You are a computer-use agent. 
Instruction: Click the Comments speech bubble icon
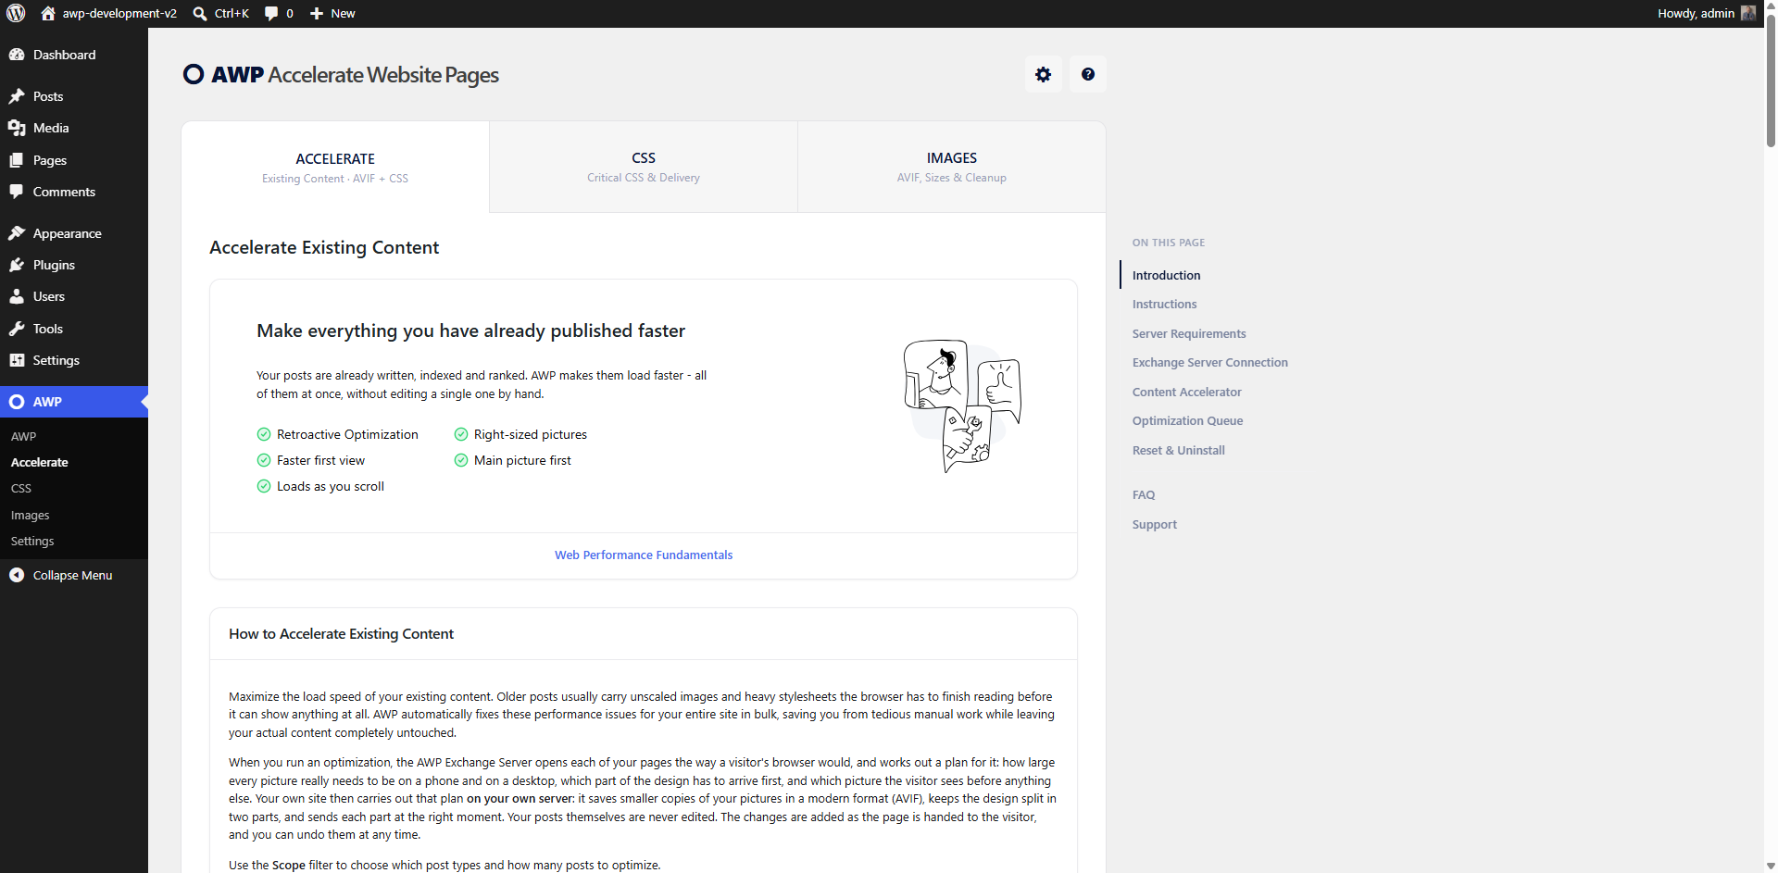point(17,192)
